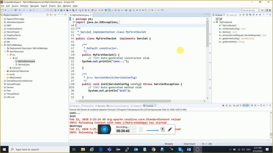This screenshot has height=153, width=273.
Task: Collapse the src folder node
Action: (8, 55)
